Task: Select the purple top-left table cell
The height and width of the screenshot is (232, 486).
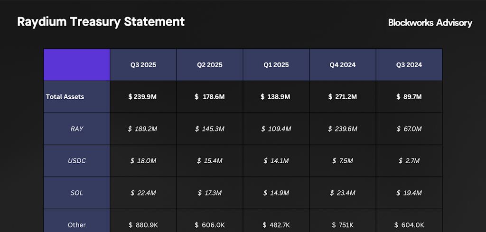Action: point(77,65)
